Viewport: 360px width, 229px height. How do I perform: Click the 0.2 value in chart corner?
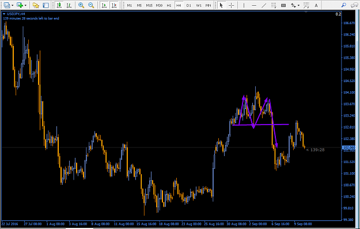pyautogui.click(x=338, y=14)
